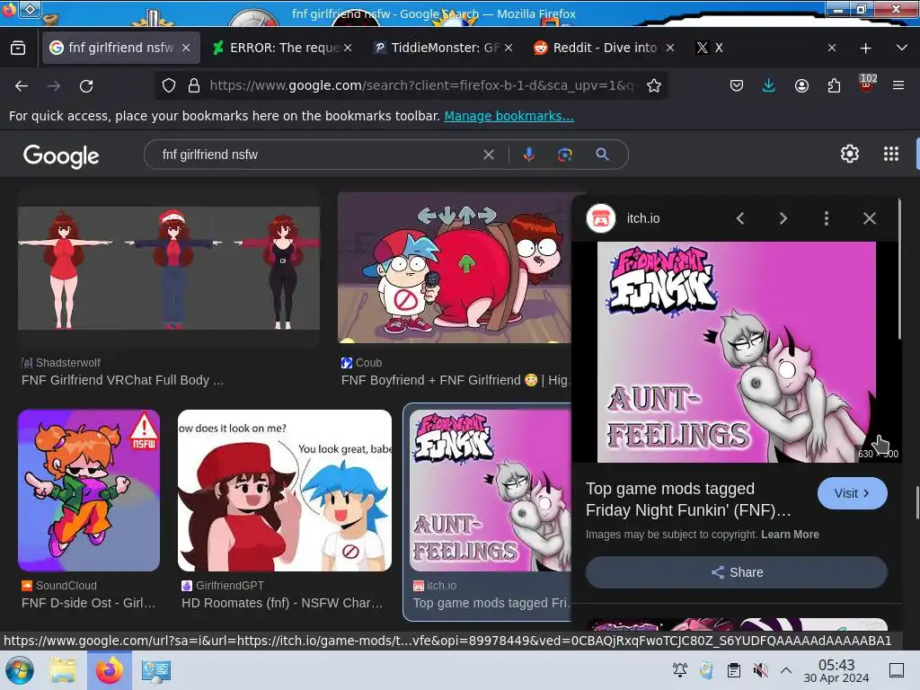
Task: Switch to the 'ERROR: The reque' tab
Action: click(284, 48)
